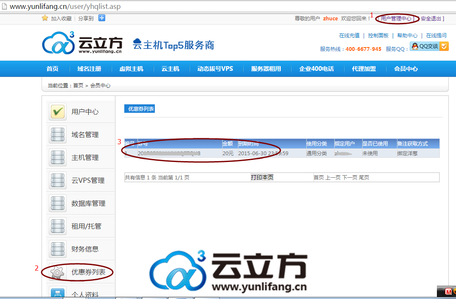456x299 pixels.
Task: Click the 云立方 logo in the page header
Action: [82, 43]
